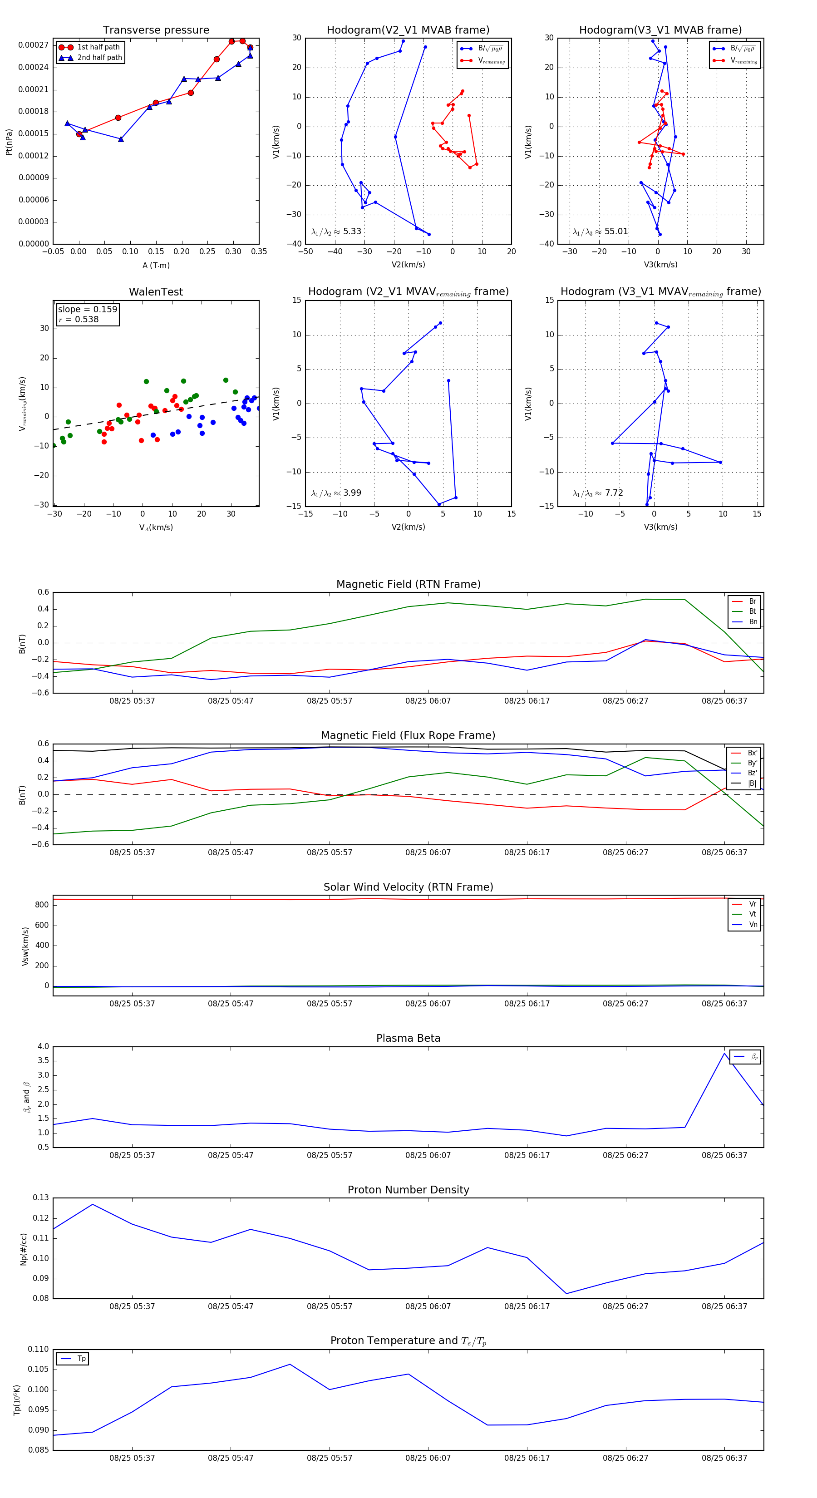Click the "Np(#/cc)" y-axis label
Viewport: 817px width, 1498px height.
click(x=24, y=1248)
